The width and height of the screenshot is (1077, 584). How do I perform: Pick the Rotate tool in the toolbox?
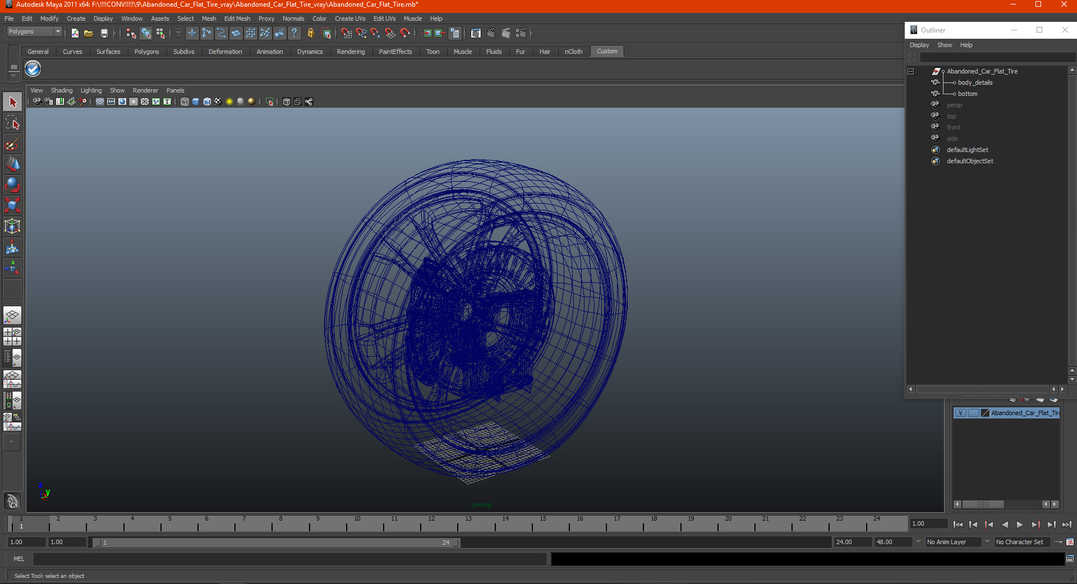tap(12, 185)
